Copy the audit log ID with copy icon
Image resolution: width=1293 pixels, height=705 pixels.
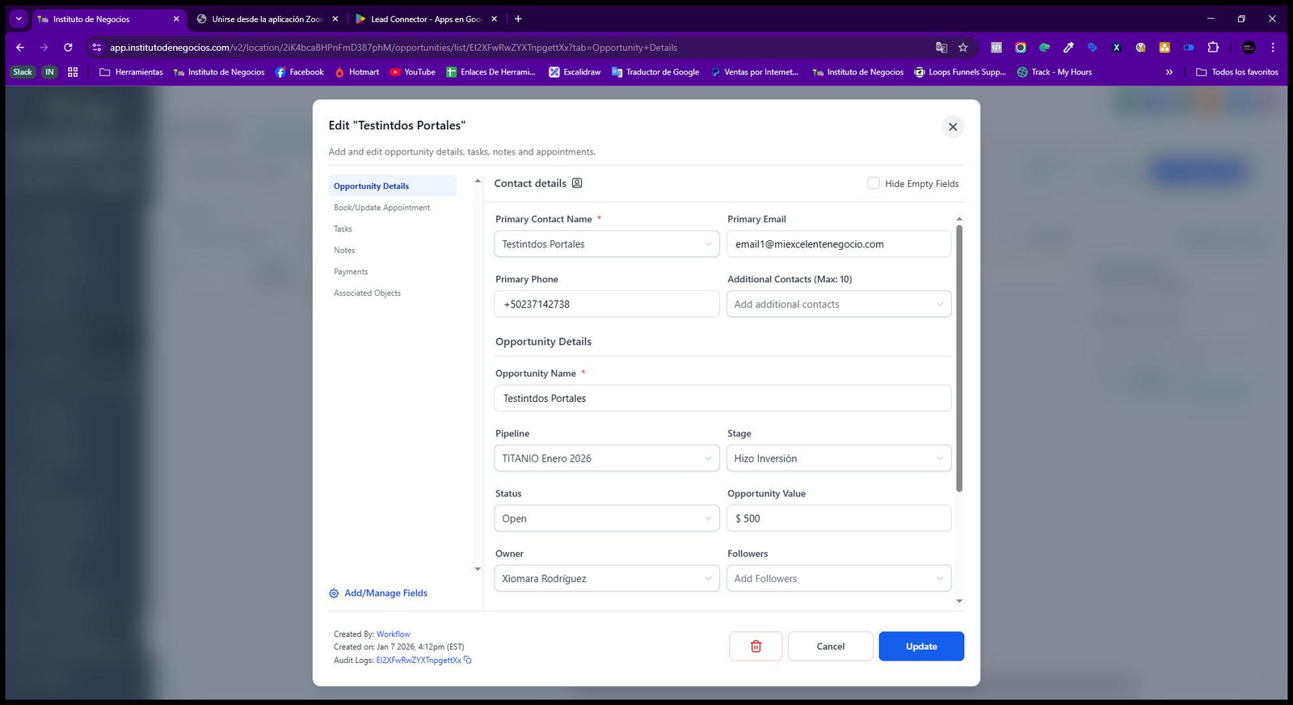click(x=468, y=660)
